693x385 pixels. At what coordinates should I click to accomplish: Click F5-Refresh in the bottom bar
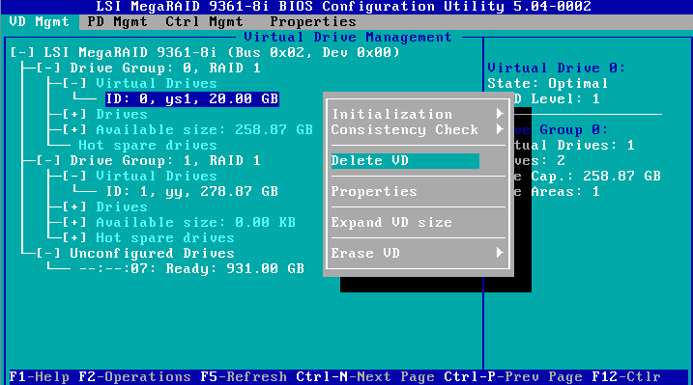(244, 376)
